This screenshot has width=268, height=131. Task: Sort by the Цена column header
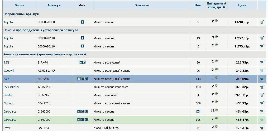click(242, 5)
